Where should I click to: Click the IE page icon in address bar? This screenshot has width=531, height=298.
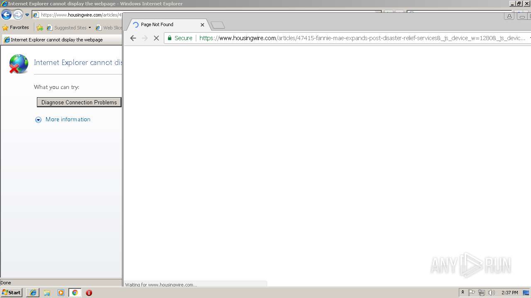pos(36,15)
